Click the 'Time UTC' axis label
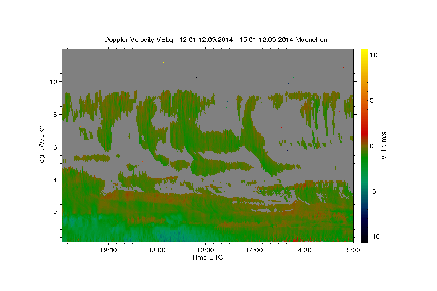This screenshot has height=291, width=437. coord(207,258)
